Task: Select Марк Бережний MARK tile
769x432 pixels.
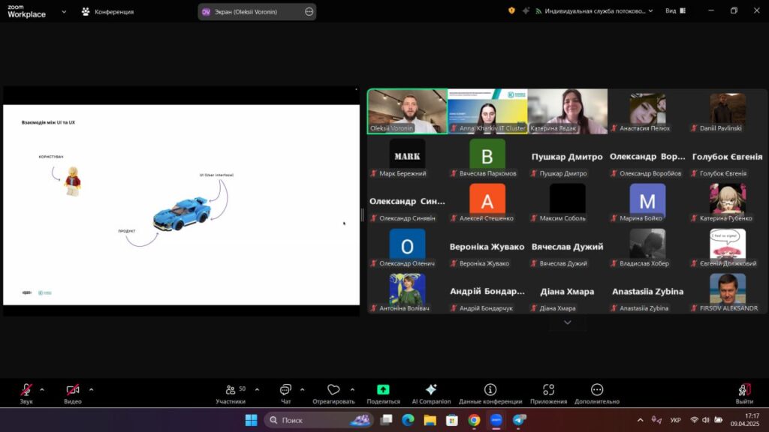Action: pos(408,157)
